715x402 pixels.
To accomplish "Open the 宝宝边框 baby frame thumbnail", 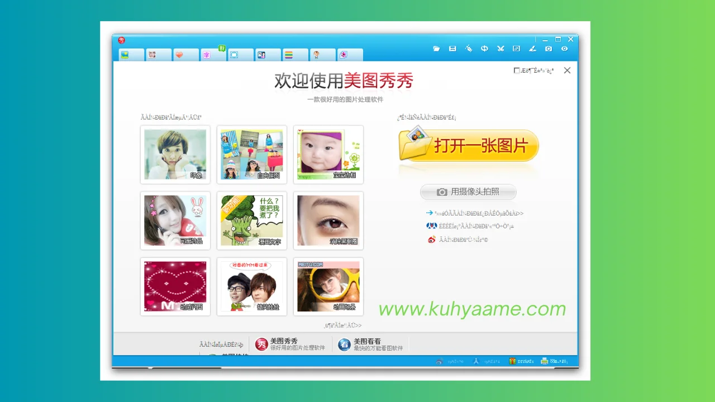I will click(328, 155).
